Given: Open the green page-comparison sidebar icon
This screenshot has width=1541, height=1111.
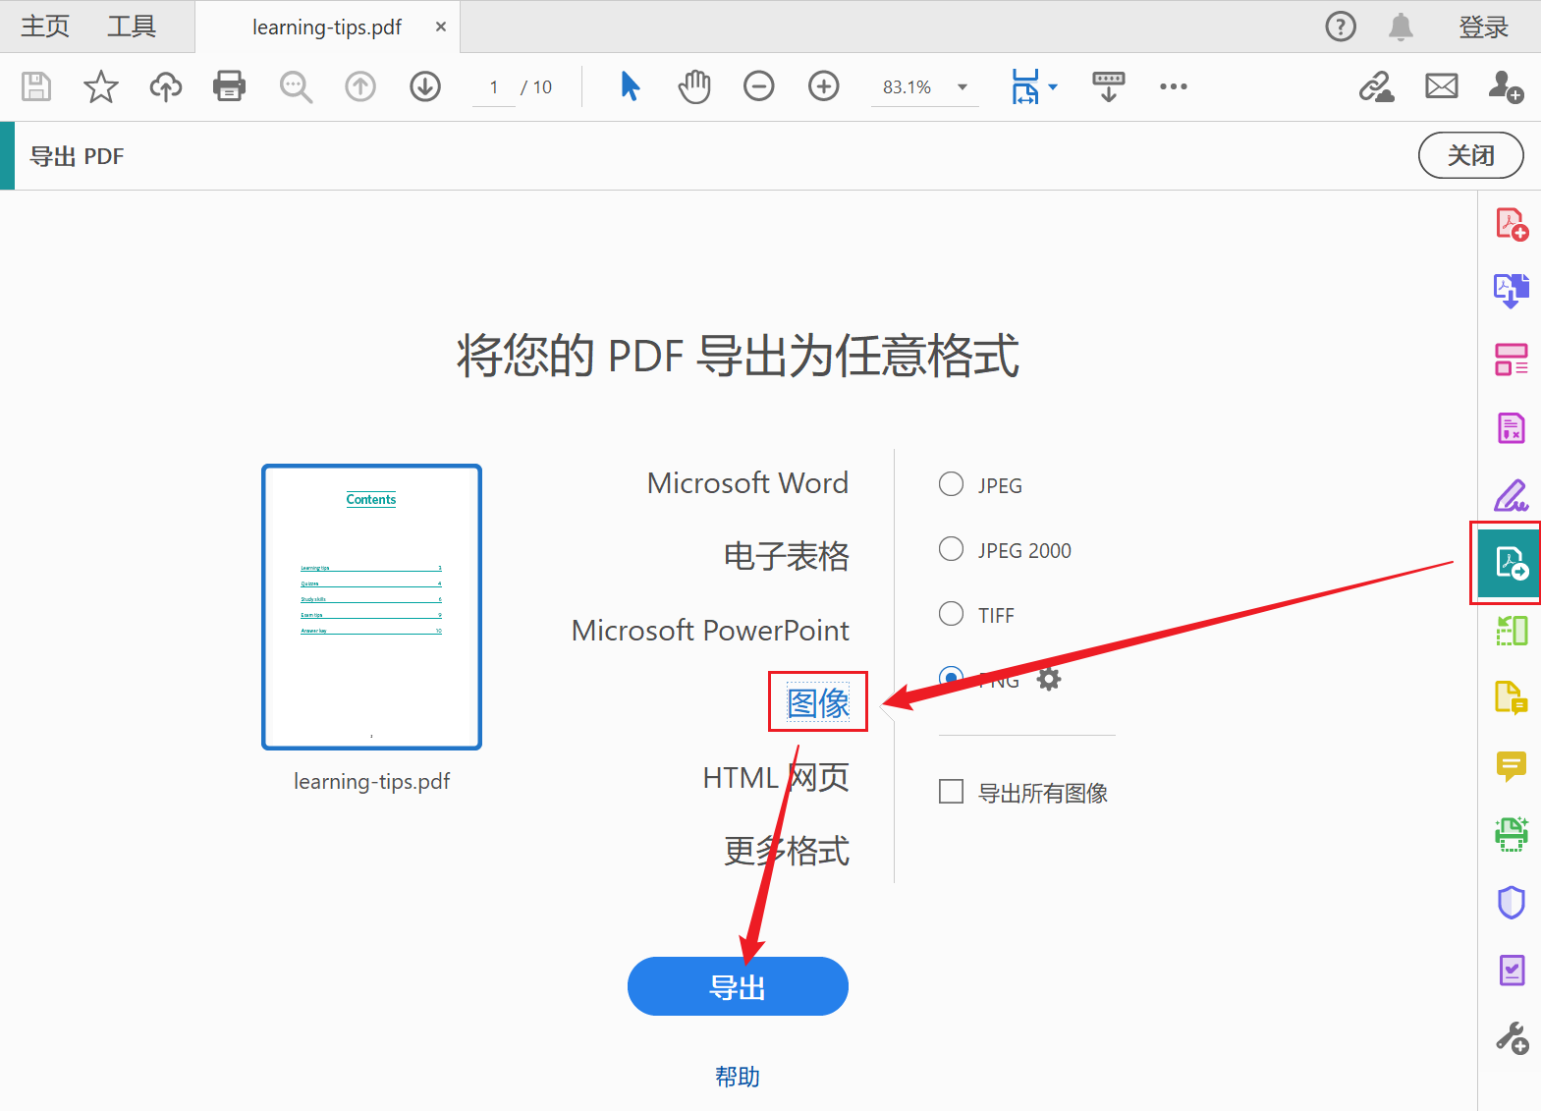Looking at the screenshot, I should [1512, 630].
